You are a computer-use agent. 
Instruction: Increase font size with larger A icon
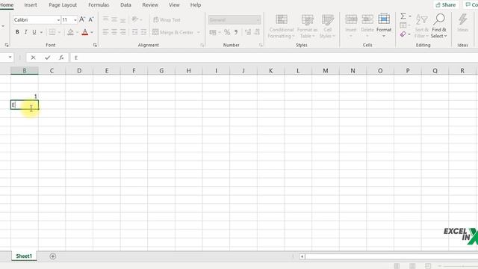82,19
